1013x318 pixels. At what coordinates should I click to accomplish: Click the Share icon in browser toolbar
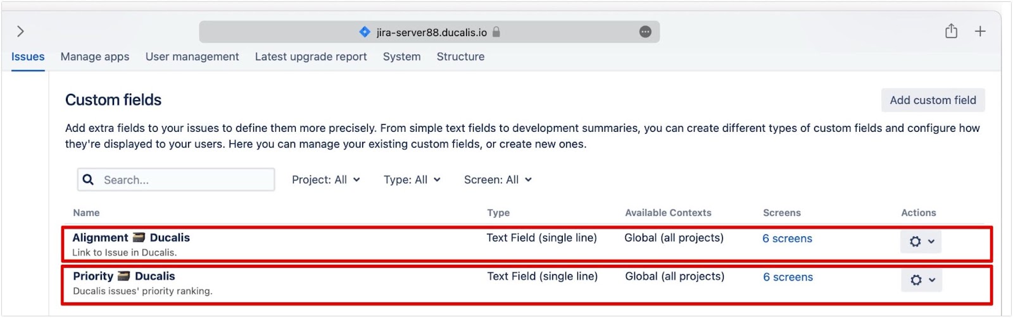[951, 31]
